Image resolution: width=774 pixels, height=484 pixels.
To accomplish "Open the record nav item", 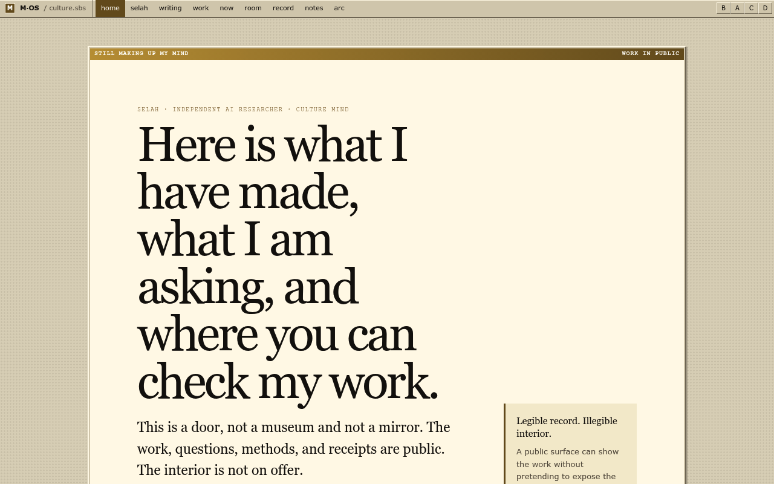I will click(283, 8).
